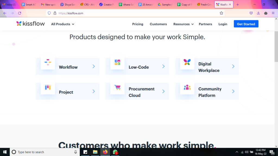
Task: Save the page to Pocket
Action: (251, 13)
